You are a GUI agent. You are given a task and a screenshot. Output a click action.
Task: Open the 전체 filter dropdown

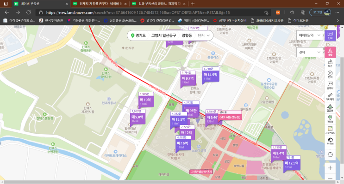[x=310, y=52]
